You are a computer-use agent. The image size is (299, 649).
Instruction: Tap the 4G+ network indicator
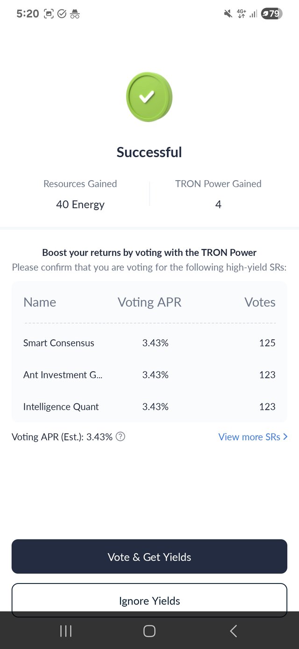coord(242,14)
